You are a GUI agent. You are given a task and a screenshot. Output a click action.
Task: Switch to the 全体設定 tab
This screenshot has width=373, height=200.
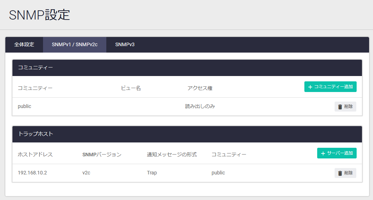point(24,45)
